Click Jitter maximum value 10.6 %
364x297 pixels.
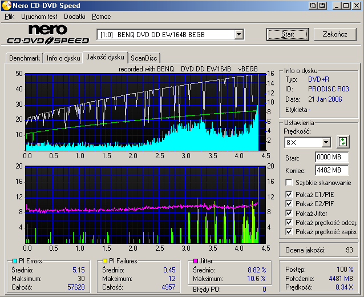[257, 279]
